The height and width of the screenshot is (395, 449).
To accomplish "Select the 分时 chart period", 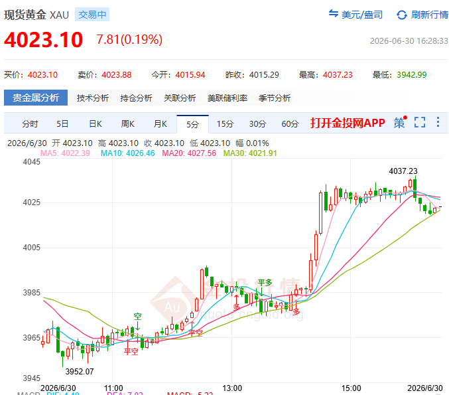I will point(30,124).
